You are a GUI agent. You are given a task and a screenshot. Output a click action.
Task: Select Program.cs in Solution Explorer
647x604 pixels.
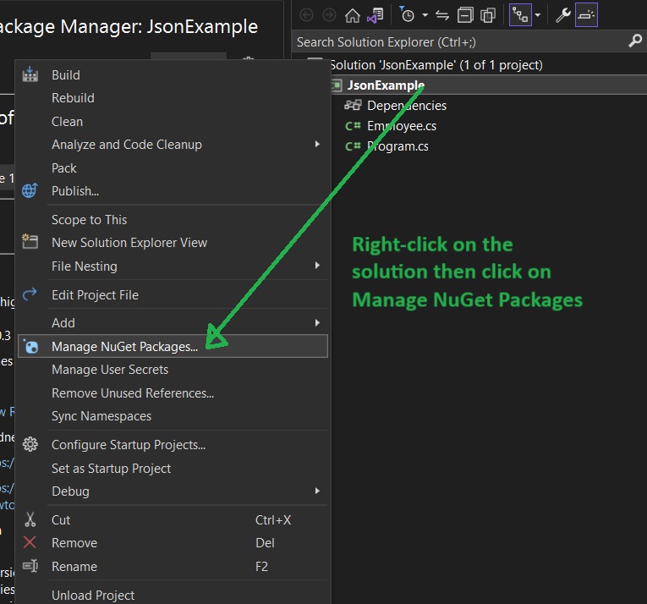pyautogui.click(x=397, y=146)
